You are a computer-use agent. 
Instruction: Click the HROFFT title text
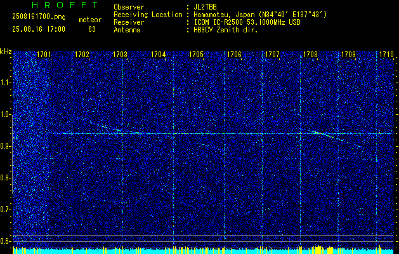[65, 5]
